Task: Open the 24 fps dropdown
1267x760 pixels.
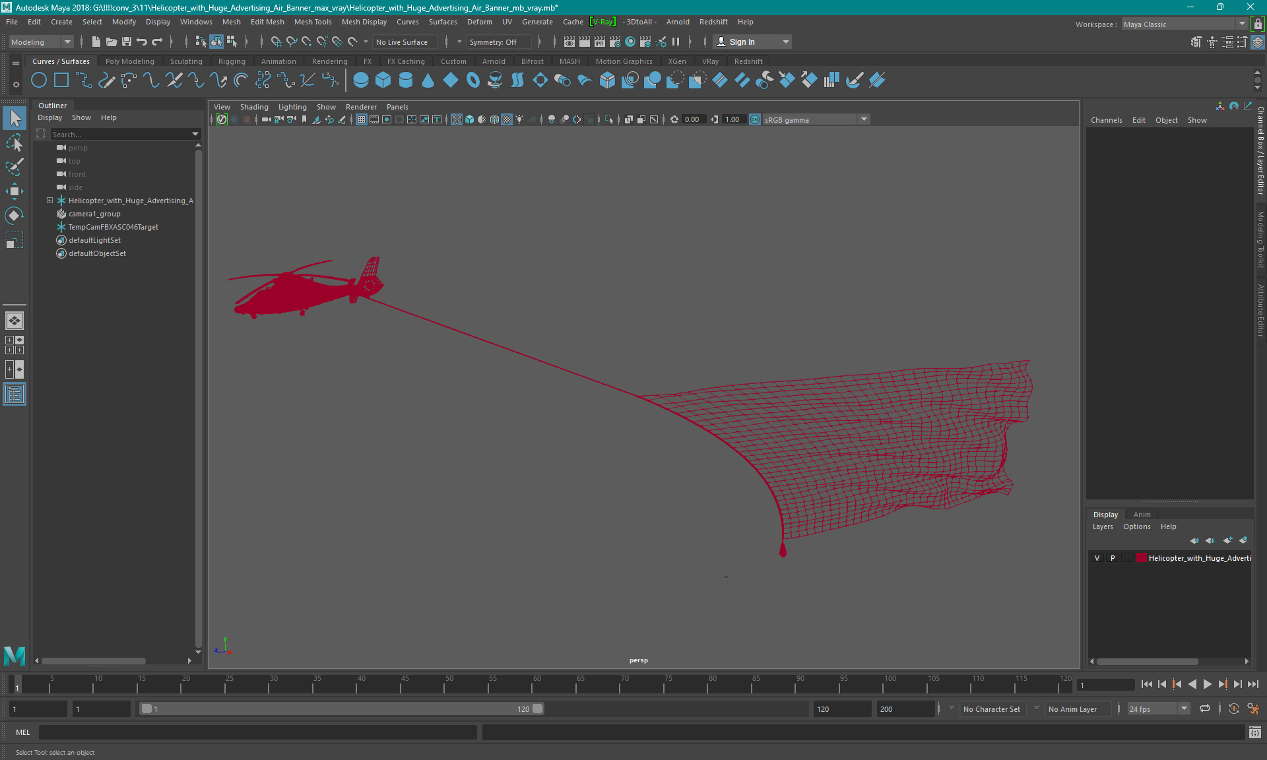Action: 1158,709
